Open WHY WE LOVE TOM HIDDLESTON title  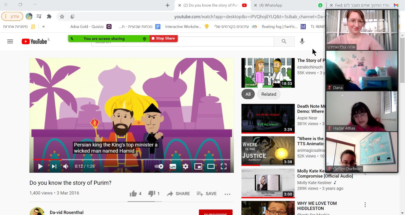317,206
